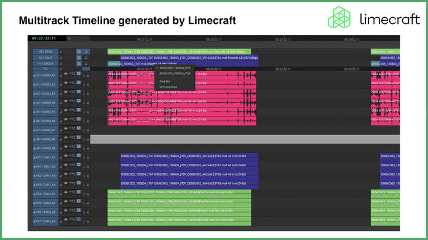Click the blue panel icon on the A5 / AUDIO_A5 track
This screenshot has height=240, width=428.
79,110
